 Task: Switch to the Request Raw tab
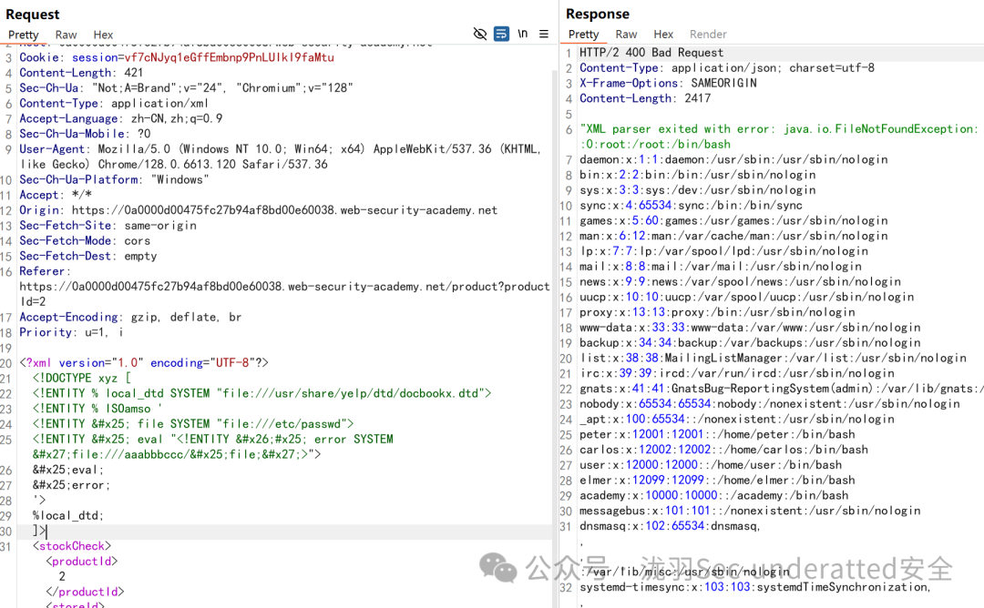click(x=66, y=35)
